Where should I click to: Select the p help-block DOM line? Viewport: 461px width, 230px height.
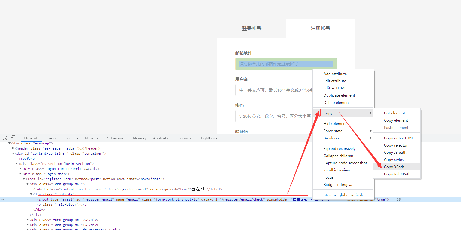point(63,204)
